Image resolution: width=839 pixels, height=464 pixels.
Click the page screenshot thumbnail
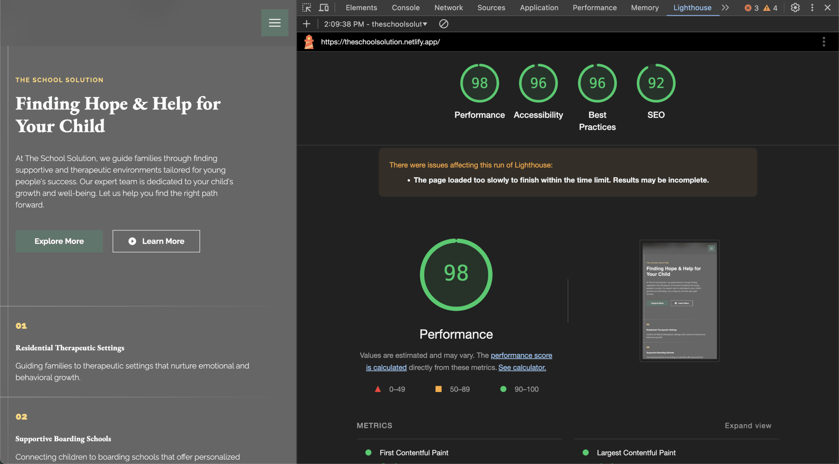(x=679, y=300)
